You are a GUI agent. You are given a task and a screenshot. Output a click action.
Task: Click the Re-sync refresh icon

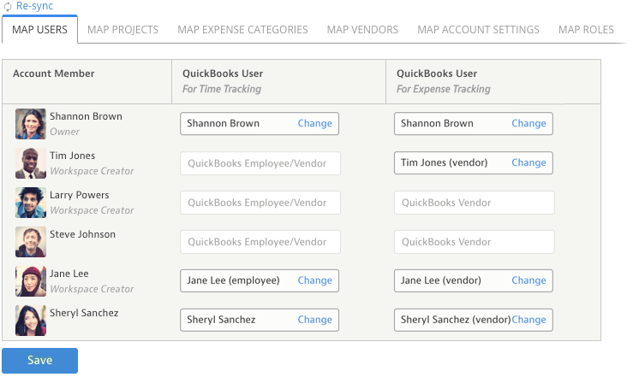point(7,7)
